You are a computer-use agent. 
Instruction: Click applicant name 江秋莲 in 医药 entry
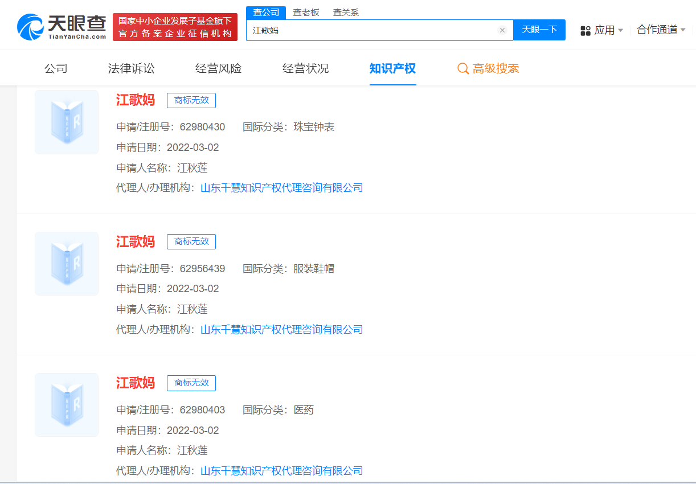pyautogui.click(x=193, y=450)
